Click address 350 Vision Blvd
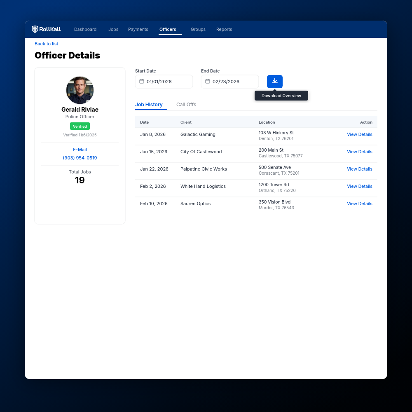This screenshot has width=412, height=412. 274,202
